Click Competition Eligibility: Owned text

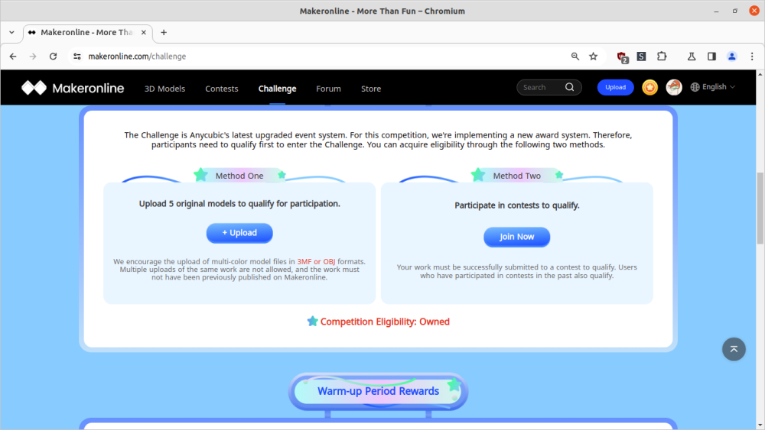click(x=385, y=322)
